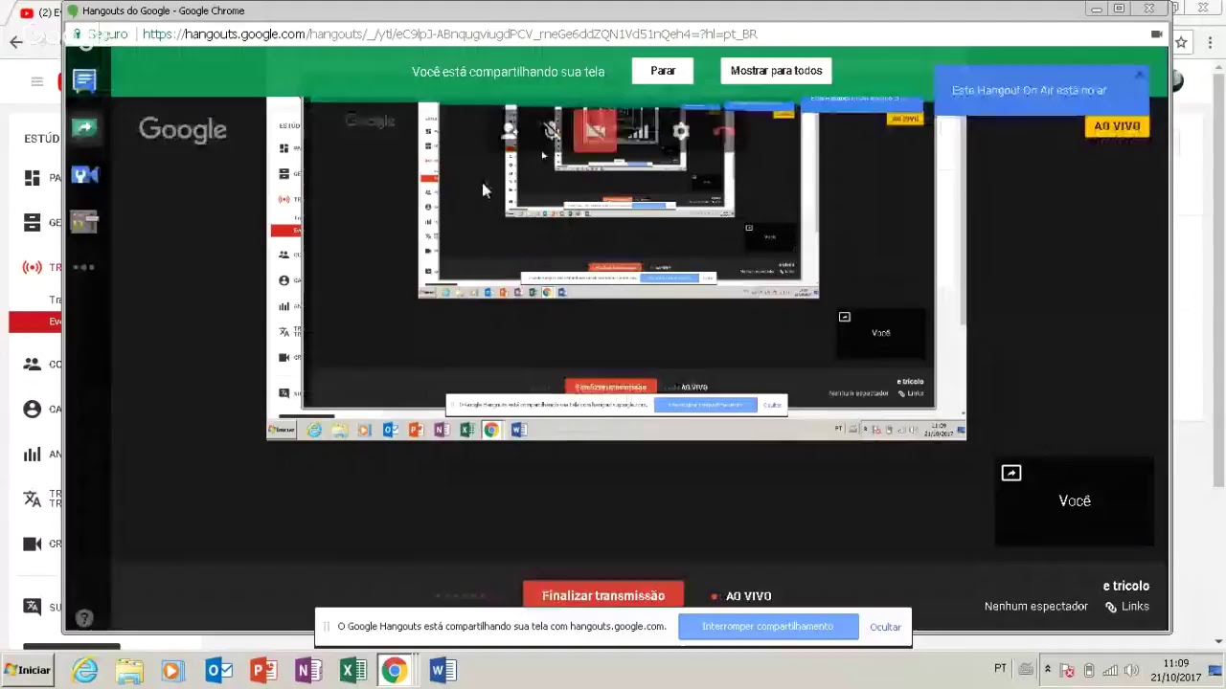
Task: Open Word from the taskbar
Action: pos(443,670)
